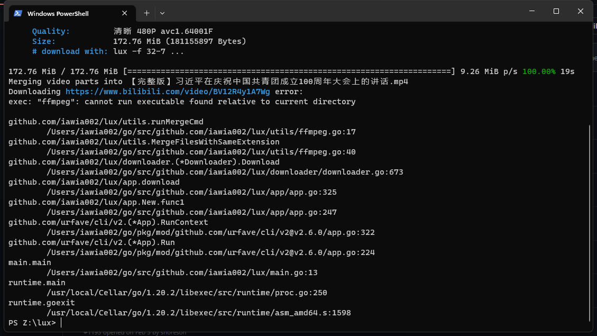Click the 'downloader.go:673' stack trace line
The width and height of the screenshot is (597, 336).
pyautogui.click(x=225, y=172)
